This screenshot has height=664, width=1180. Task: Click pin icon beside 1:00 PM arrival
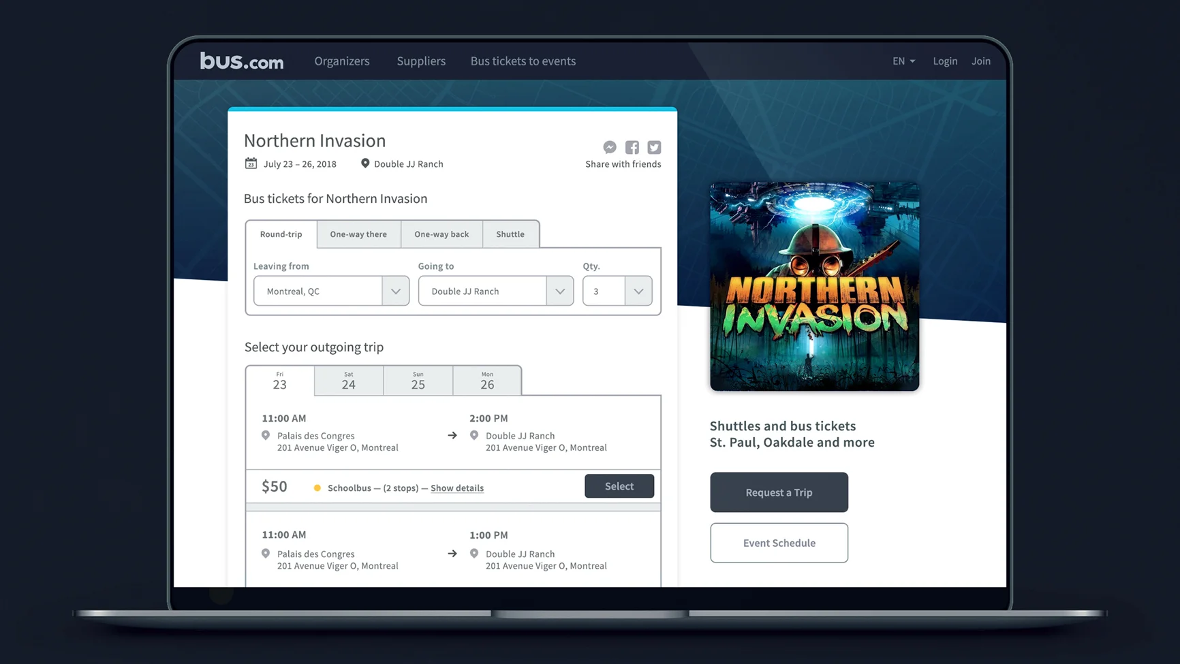[474, 554]
